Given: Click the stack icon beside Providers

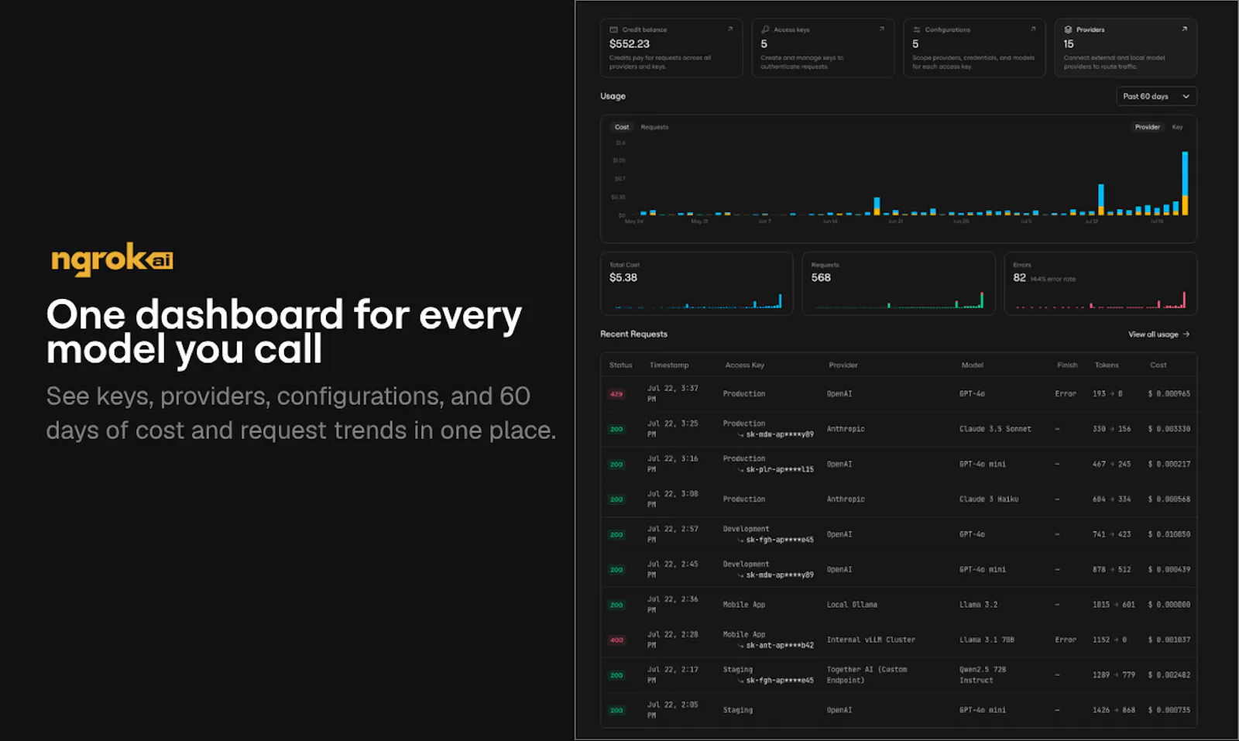Looking at the screenshot, I should coord(1069,29).
